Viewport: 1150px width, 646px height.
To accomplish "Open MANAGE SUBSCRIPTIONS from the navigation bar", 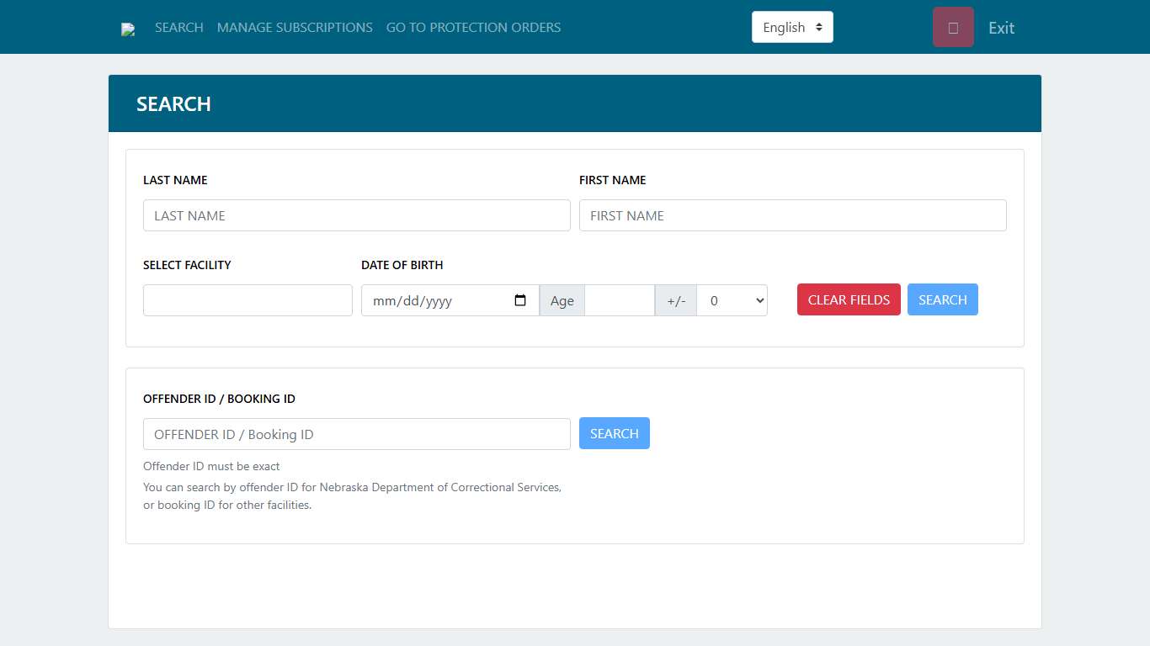I will point(295,27).
